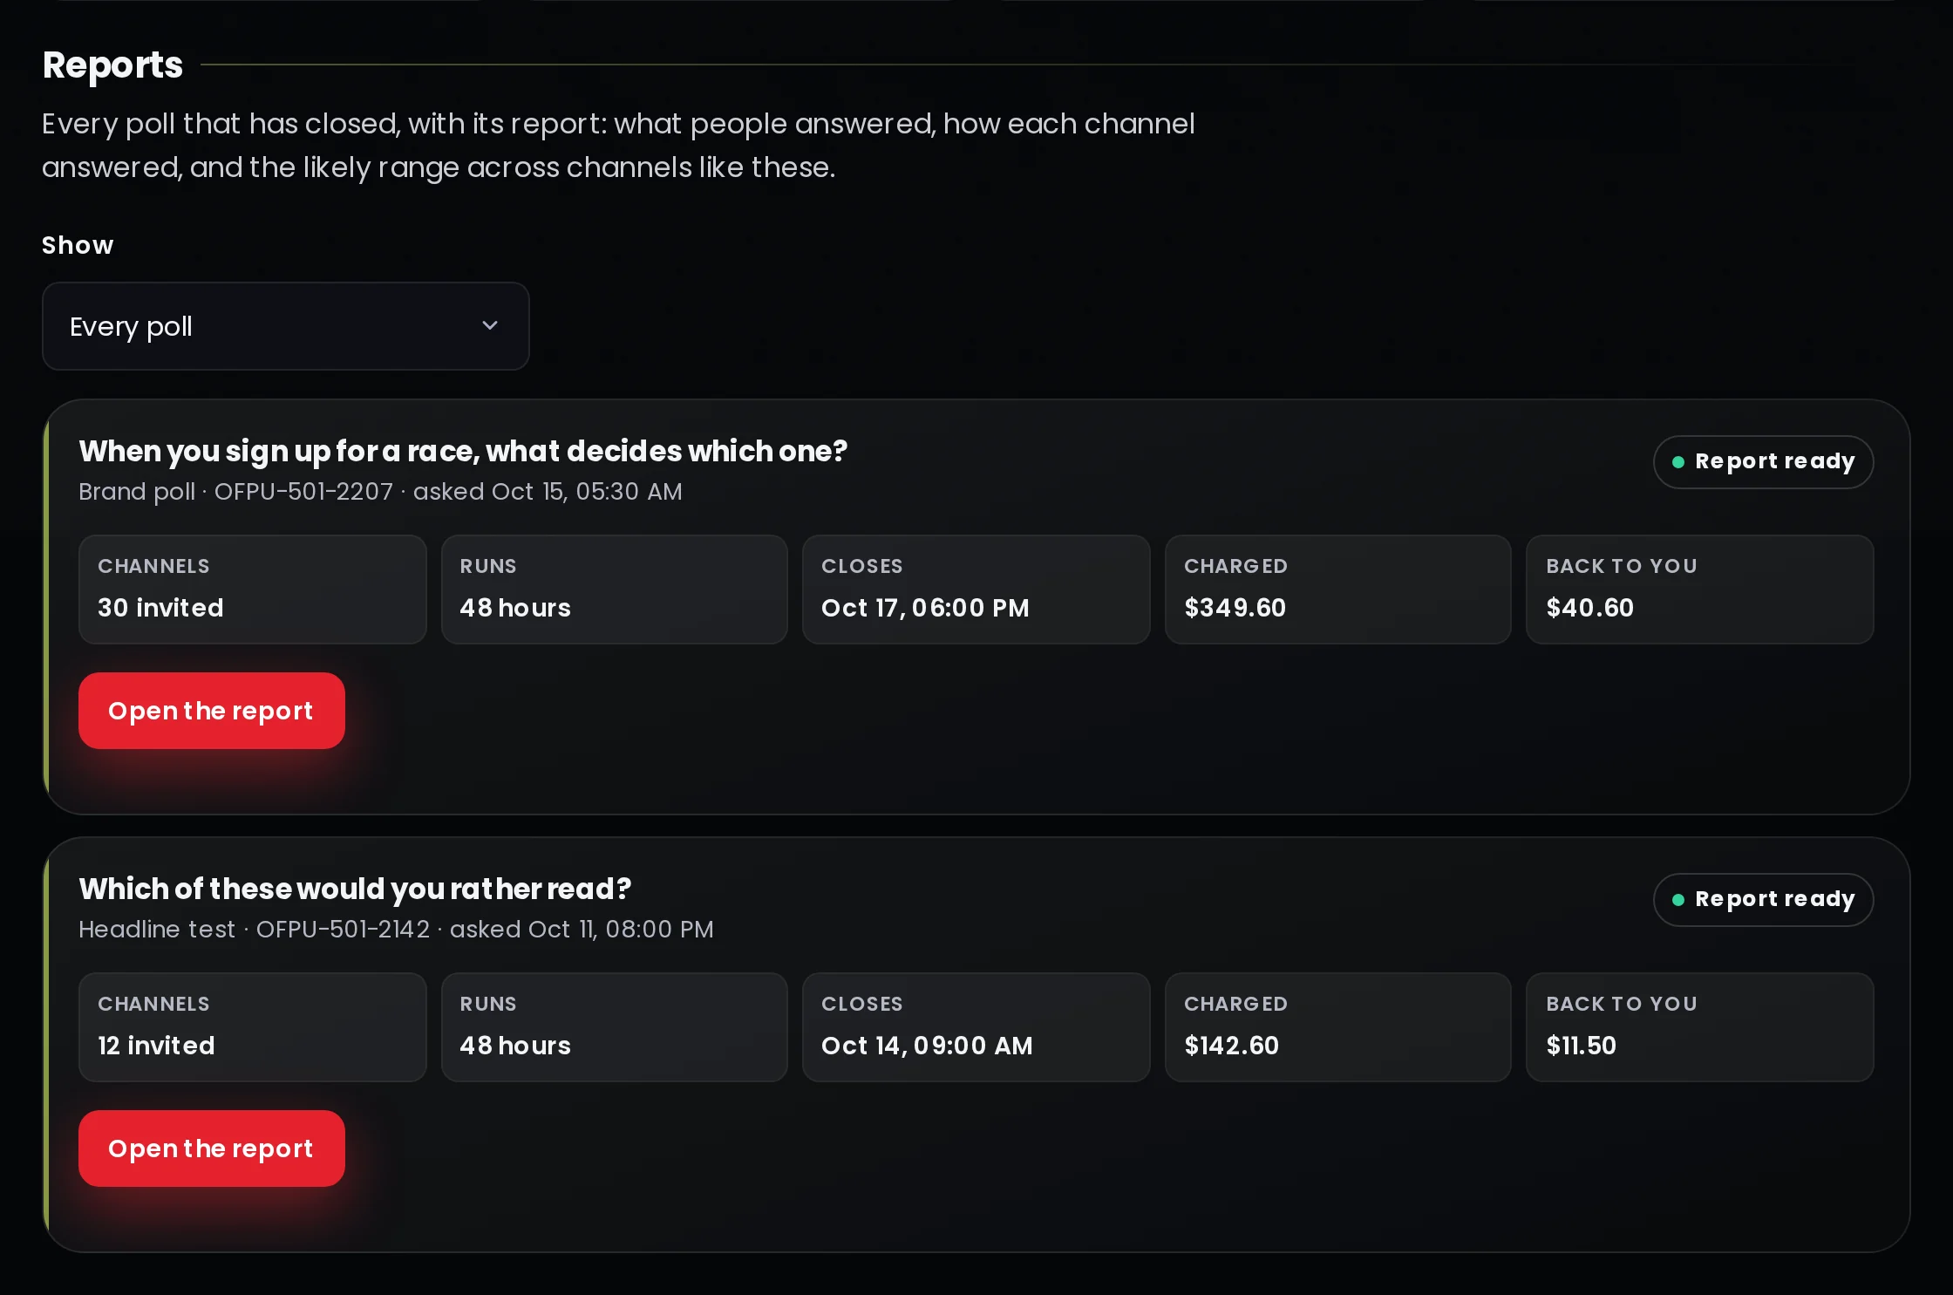Click the title 'When you sign up for a race, what decides which one?'
This screenshot has width=1953, height=1295.
tap(463, 451)
